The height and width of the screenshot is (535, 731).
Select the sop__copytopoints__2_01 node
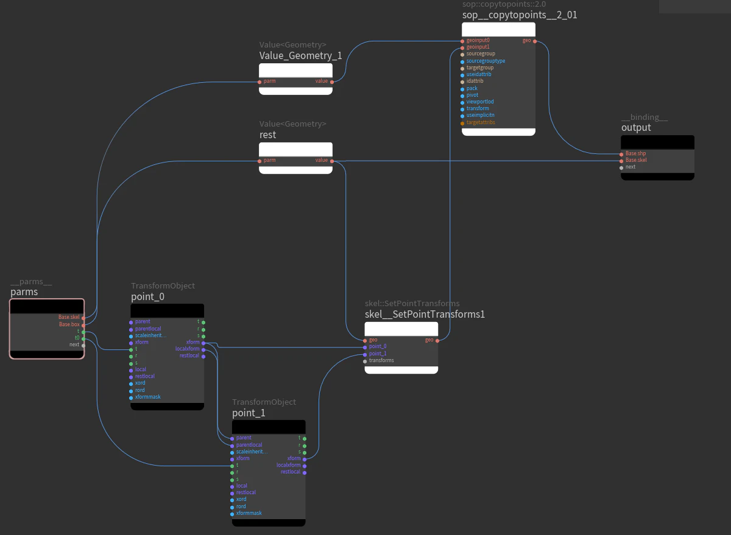(x=498, y=79)
